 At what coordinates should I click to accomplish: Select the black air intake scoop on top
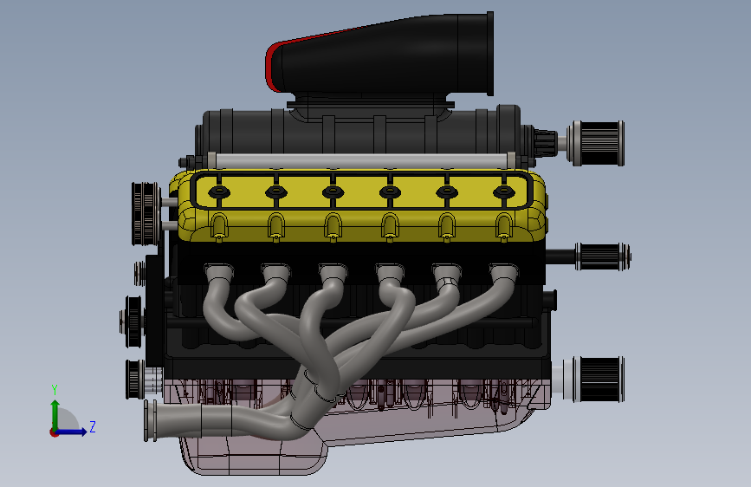coord(379,54)
